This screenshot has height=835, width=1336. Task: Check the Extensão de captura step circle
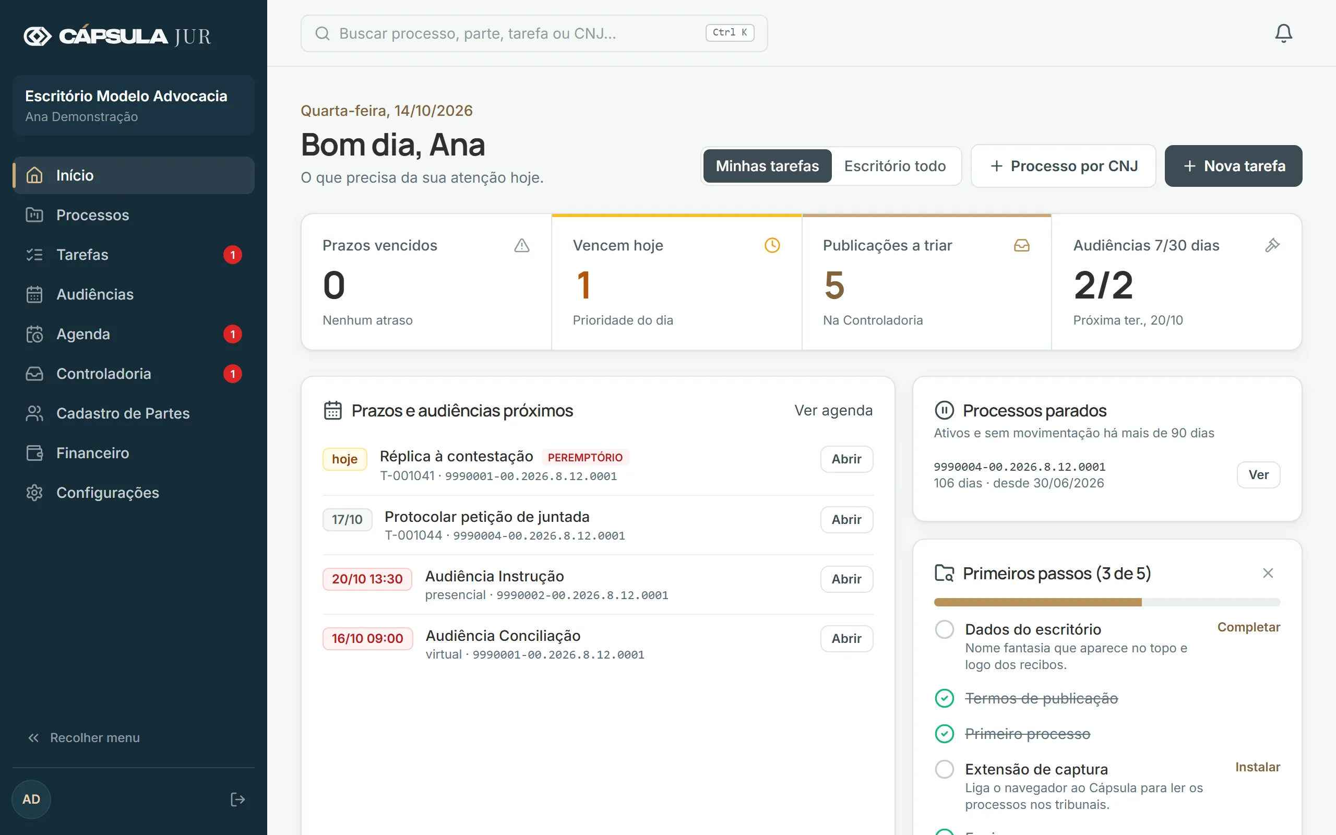(x=944, y=769)
